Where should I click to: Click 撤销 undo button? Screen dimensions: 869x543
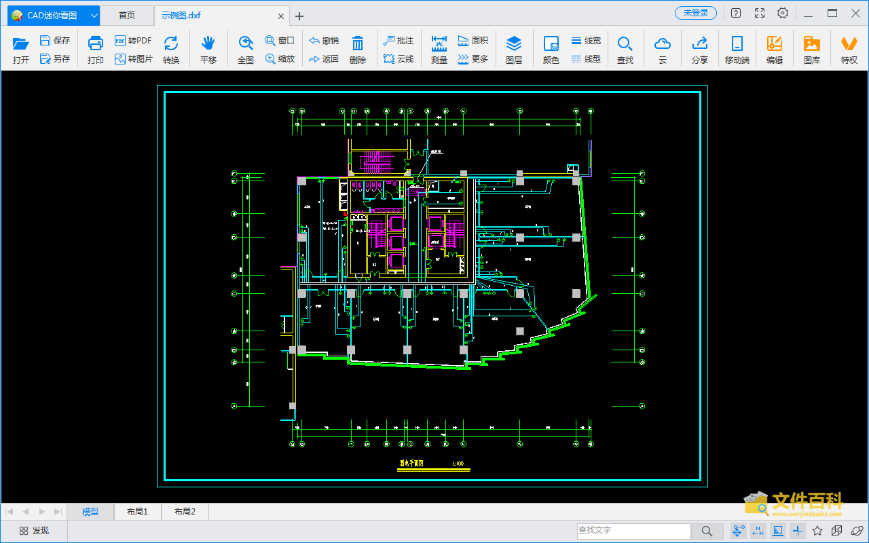tap(324, 41)
